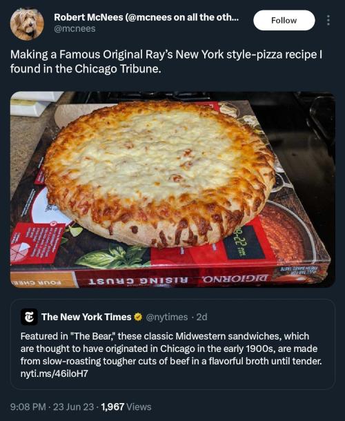The width and height of the screenshot is (345, 421).
Task: Click the Follow button
Action: coord(284,21)
